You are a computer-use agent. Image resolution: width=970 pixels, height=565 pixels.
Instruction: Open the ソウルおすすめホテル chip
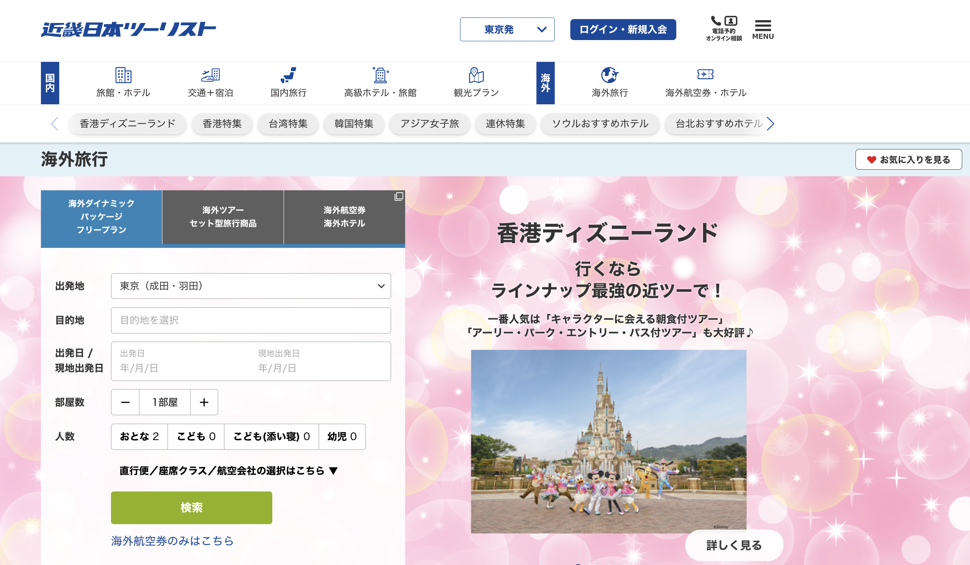[x=600, y=124]
